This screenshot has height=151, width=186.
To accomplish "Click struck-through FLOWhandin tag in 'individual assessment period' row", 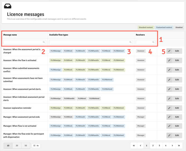I will (x=69, y=99).
